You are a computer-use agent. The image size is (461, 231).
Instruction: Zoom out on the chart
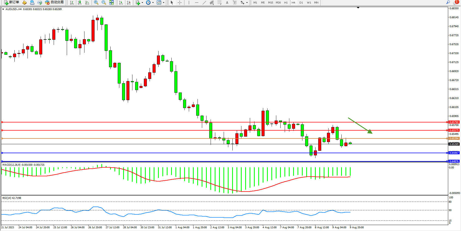pos(104,2)
